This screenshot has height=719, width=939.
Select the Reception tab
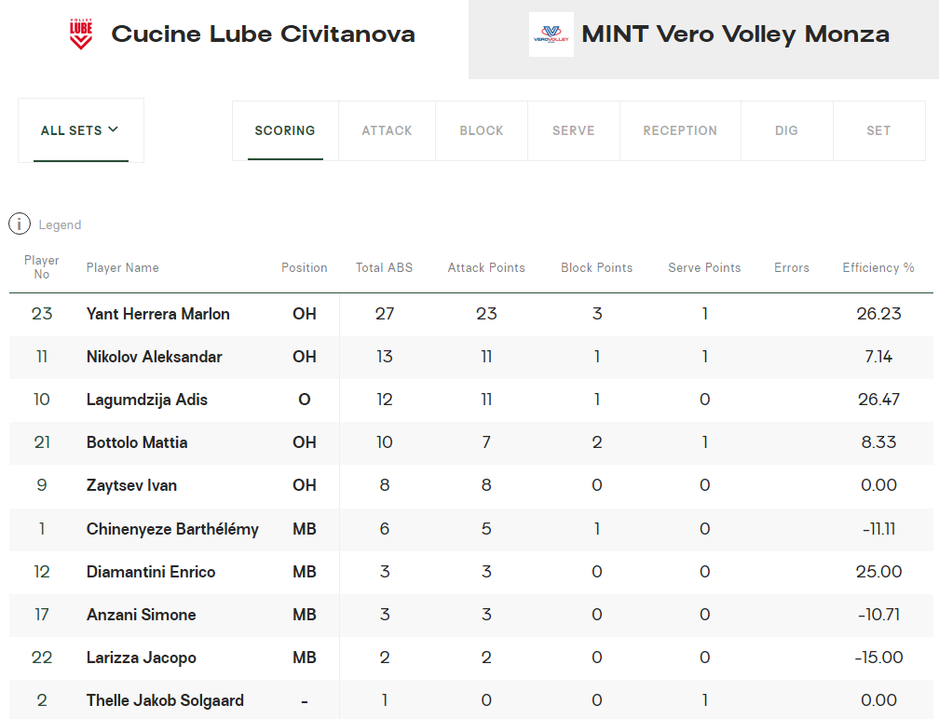point(680,131)
